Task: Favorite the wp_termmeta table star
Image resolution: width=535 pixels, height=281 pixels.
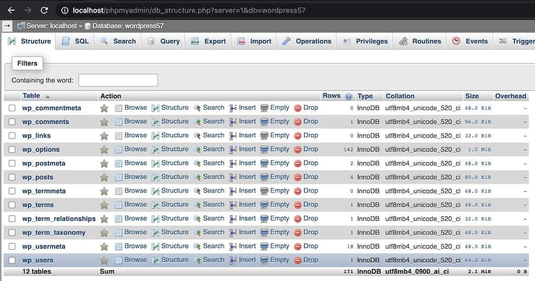Action: point(104,191)
